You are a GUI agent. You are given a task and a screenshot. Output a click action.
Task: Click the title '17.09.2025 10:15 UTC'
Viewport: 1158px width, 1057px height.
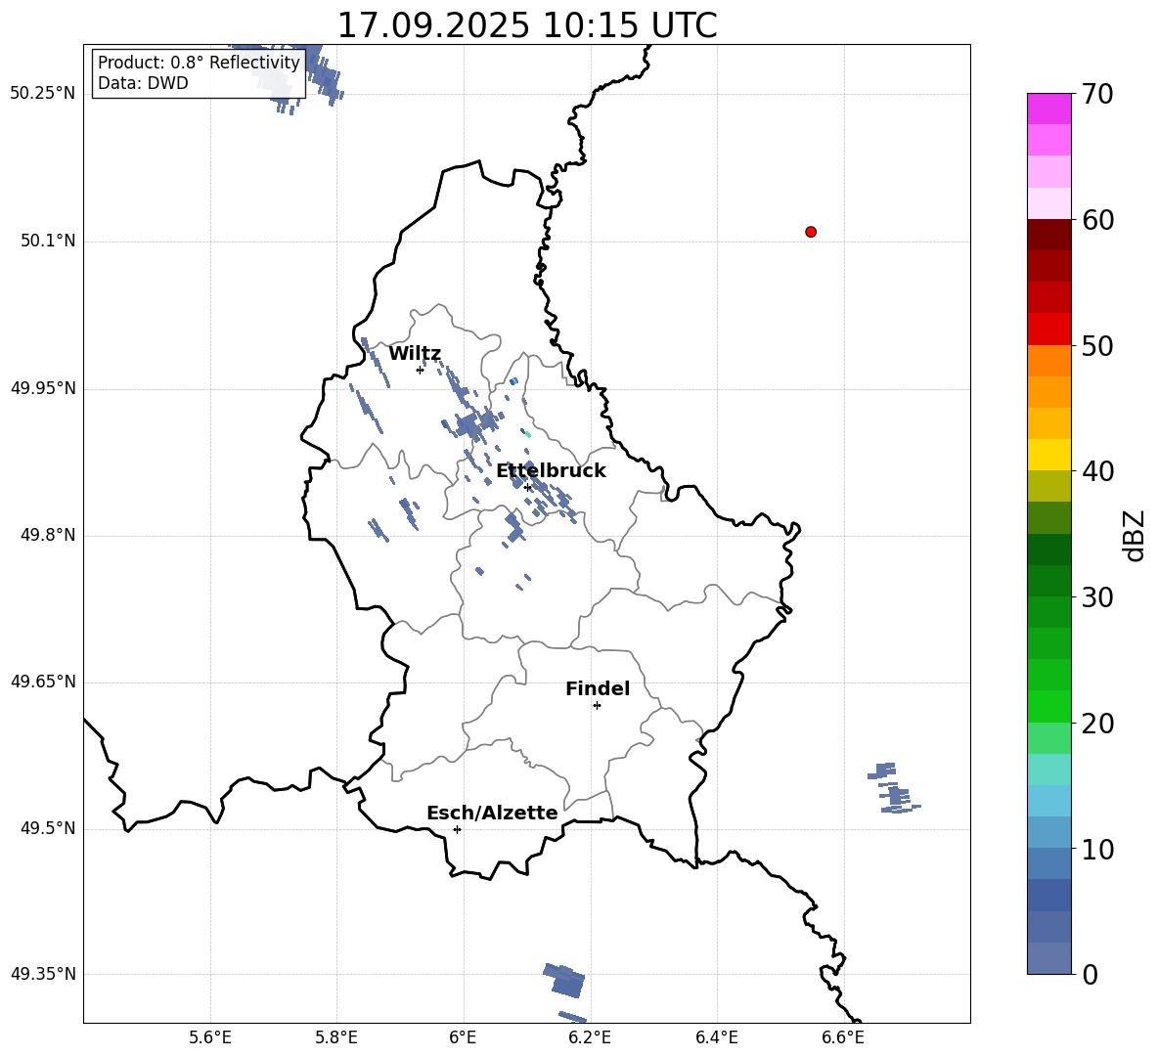pyautogui.click(x=526, y=25)
